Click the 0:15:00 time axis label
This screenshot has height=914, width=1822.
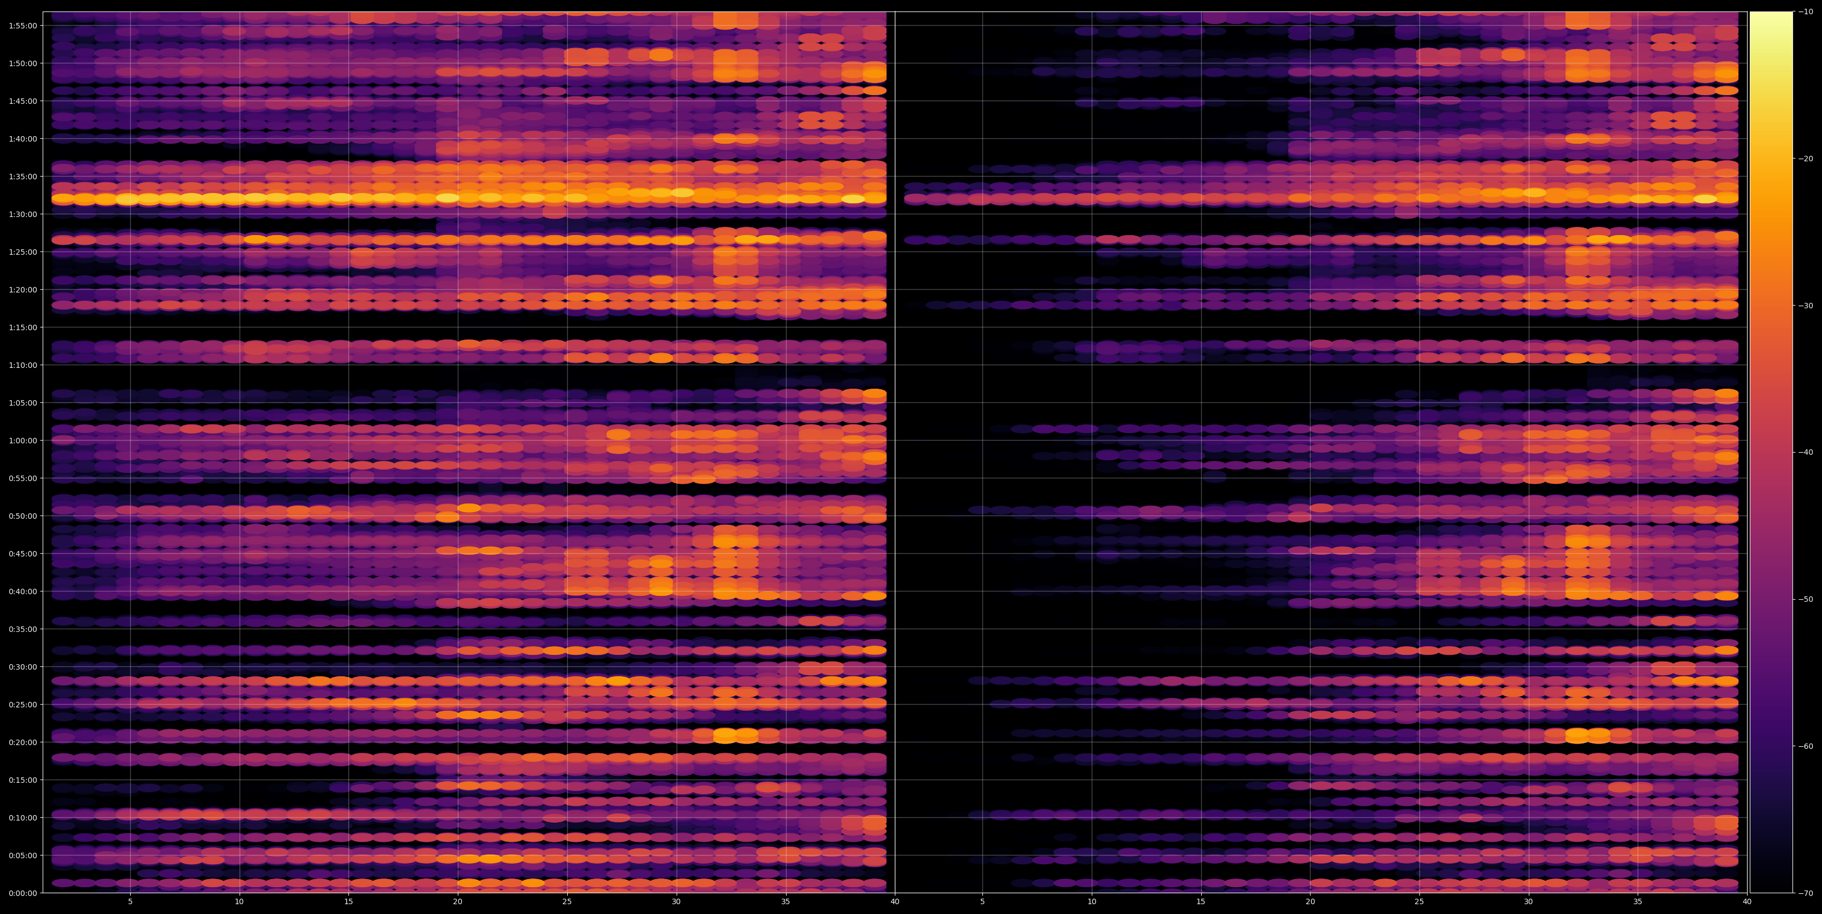click(x=22, y=780)
